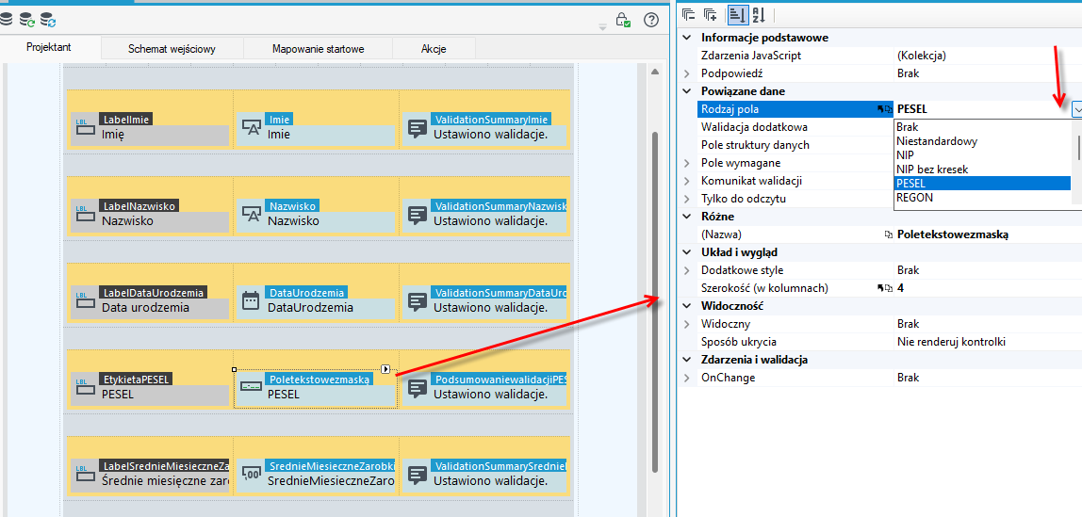Click masked field icon of Poletekstowezmaską

250,387
